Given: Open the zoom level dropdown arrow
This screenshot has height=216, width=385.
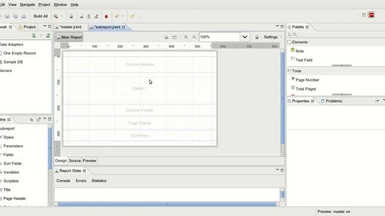Looking at the screenshot, I should pos(245,37).
